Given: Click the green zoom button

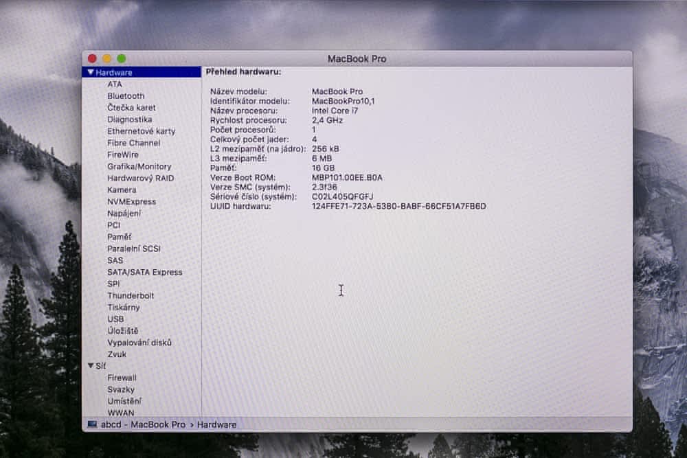Looking at the screenshot, I should click(122, 58).
